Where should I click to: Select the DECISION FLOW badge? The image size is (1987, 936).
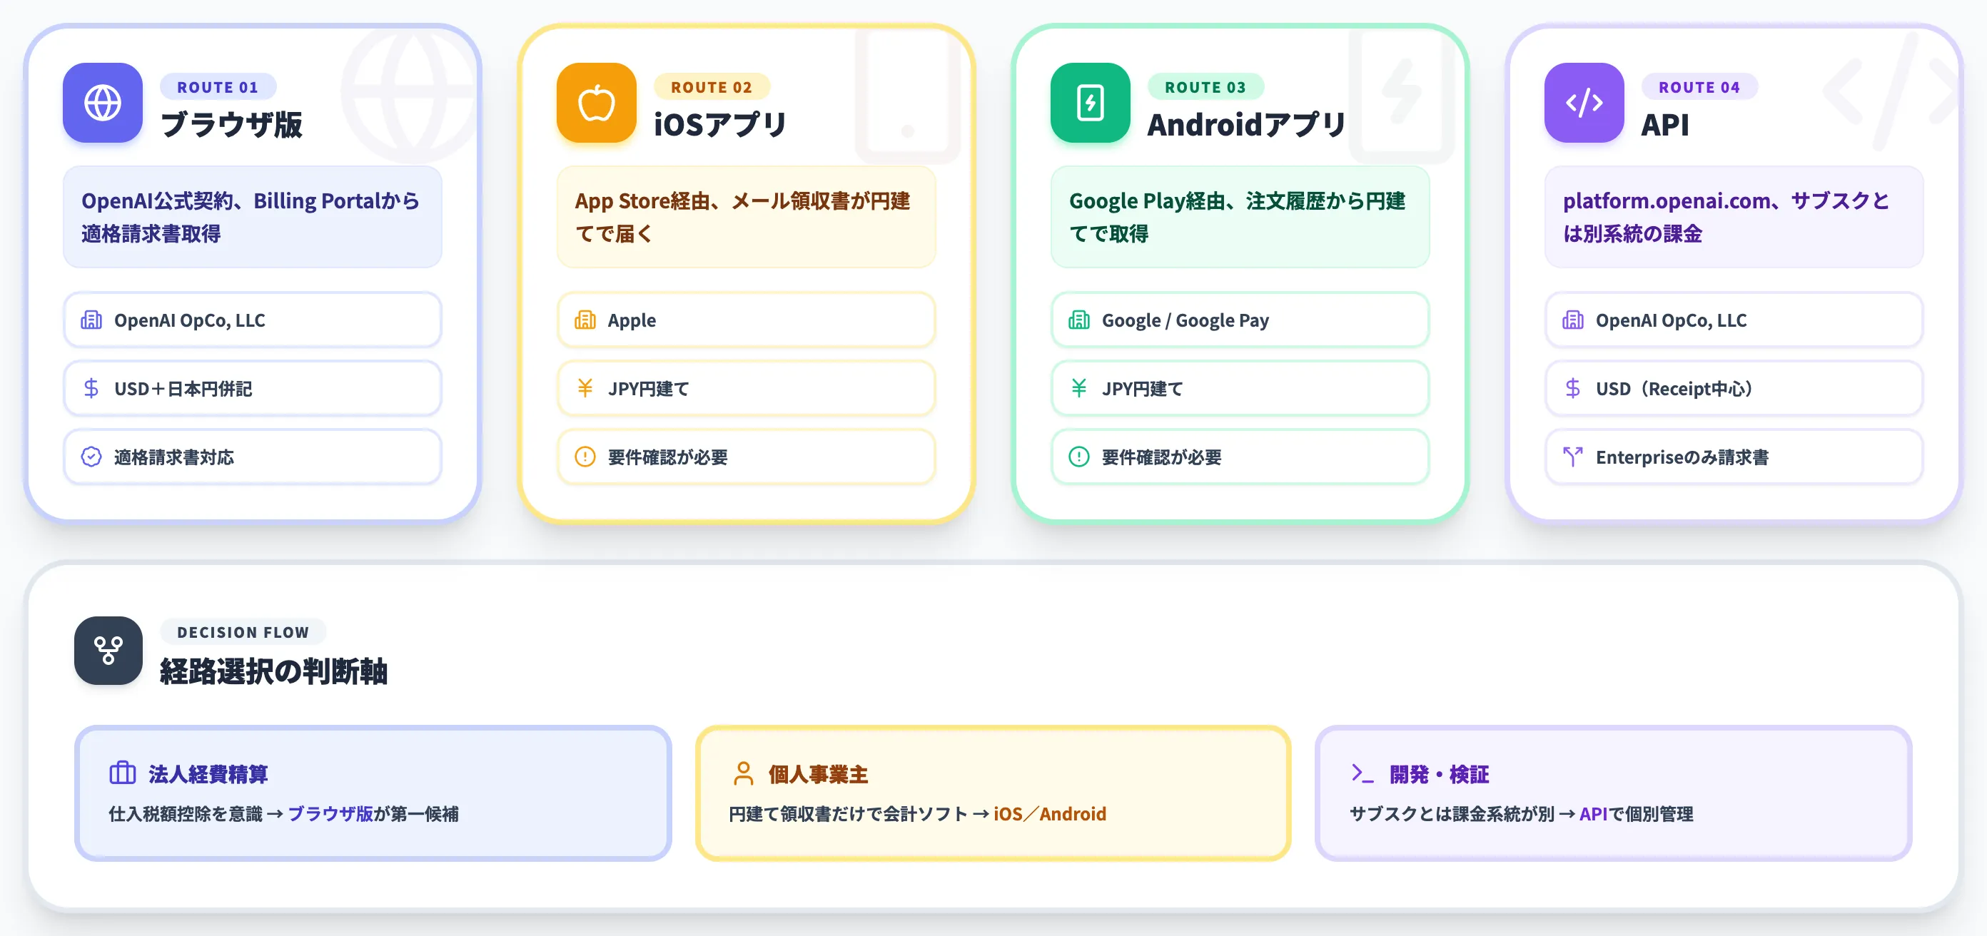(243, 632)
